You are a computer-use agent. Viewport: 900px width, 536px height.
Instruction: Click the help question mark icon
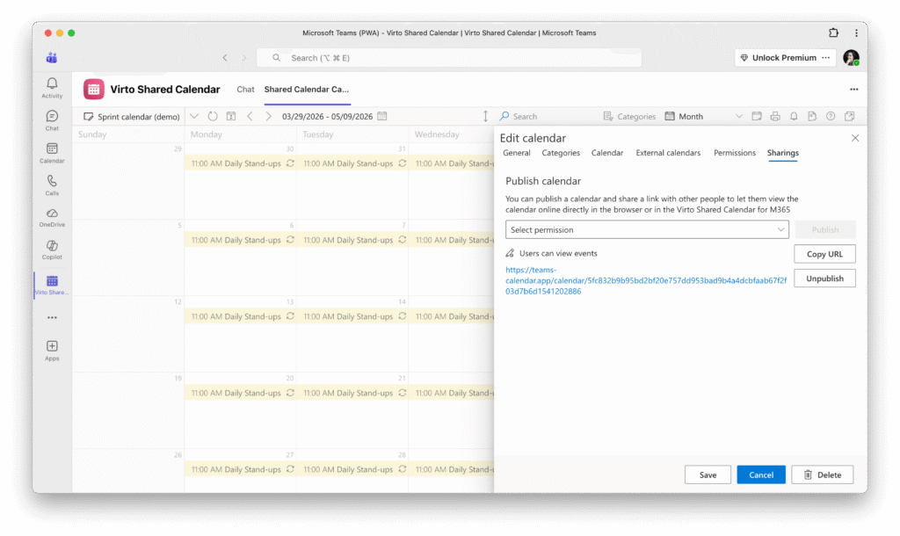(831, 116)
